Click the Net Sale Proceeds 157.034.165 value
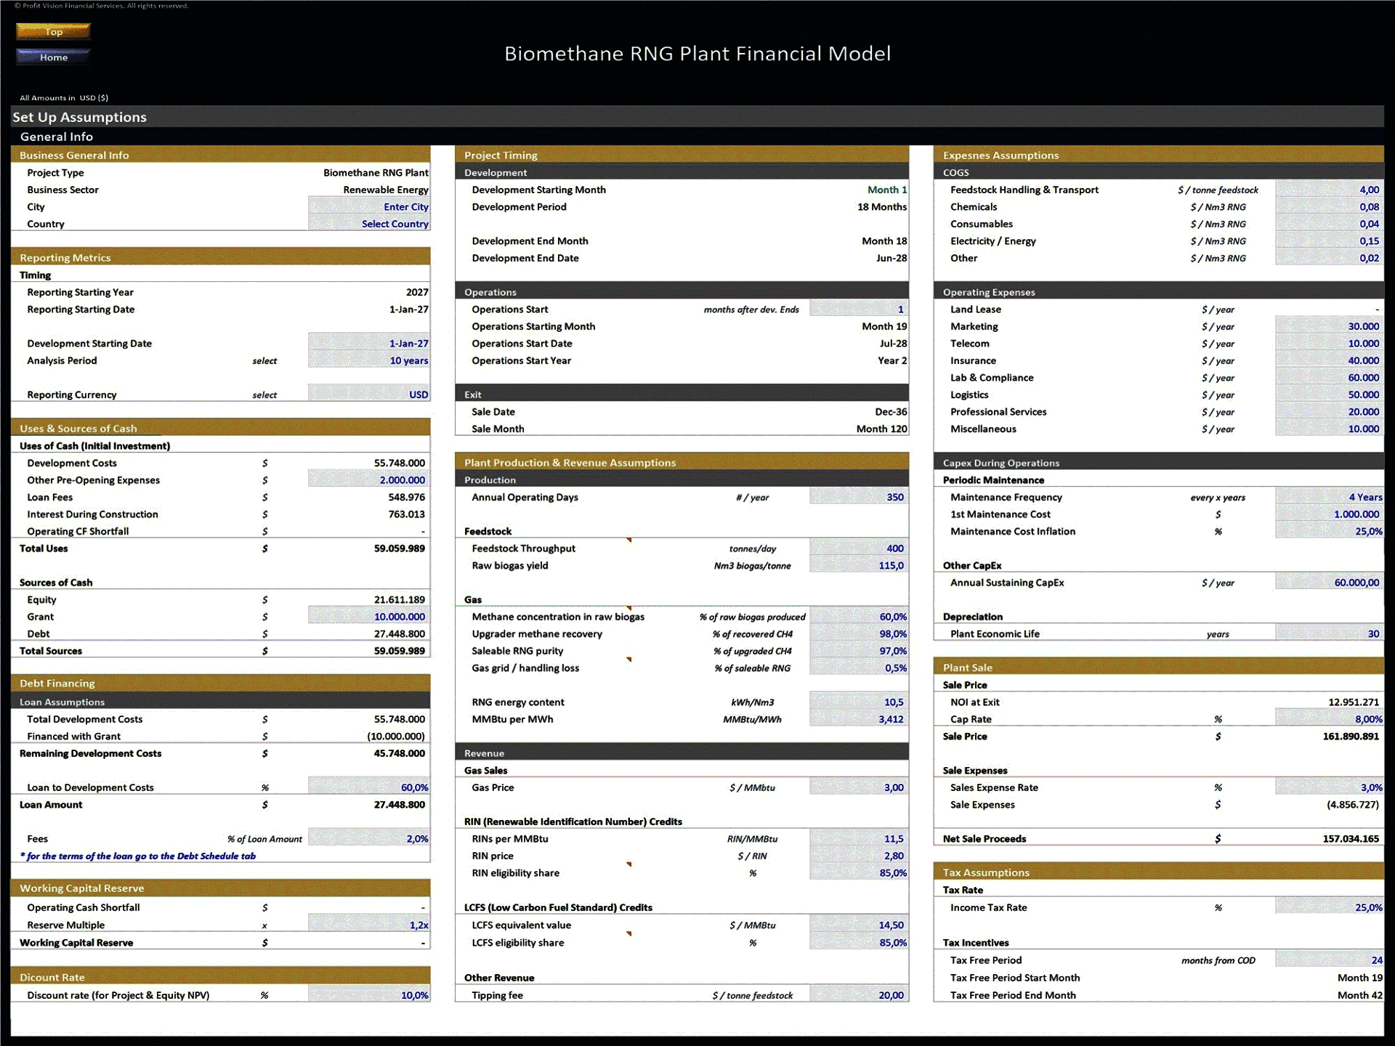The width and height of the screenshot is (1395, 1046). click(1351, 839)
